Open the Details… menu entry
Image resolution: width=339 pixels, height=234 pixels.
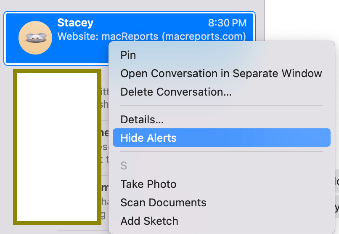(x=142, y=120)
